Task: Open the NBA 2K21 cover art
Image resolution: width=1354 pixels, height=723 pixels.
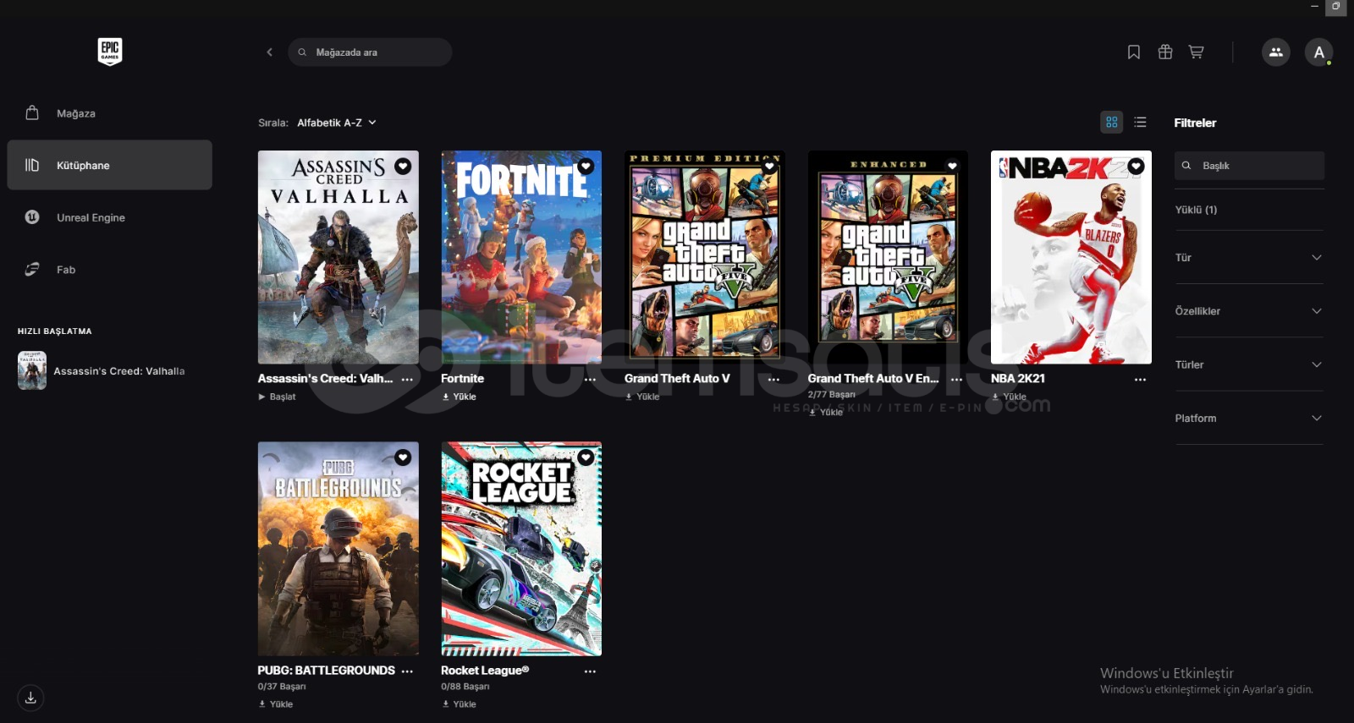Action: click(x=1071, y=257)
